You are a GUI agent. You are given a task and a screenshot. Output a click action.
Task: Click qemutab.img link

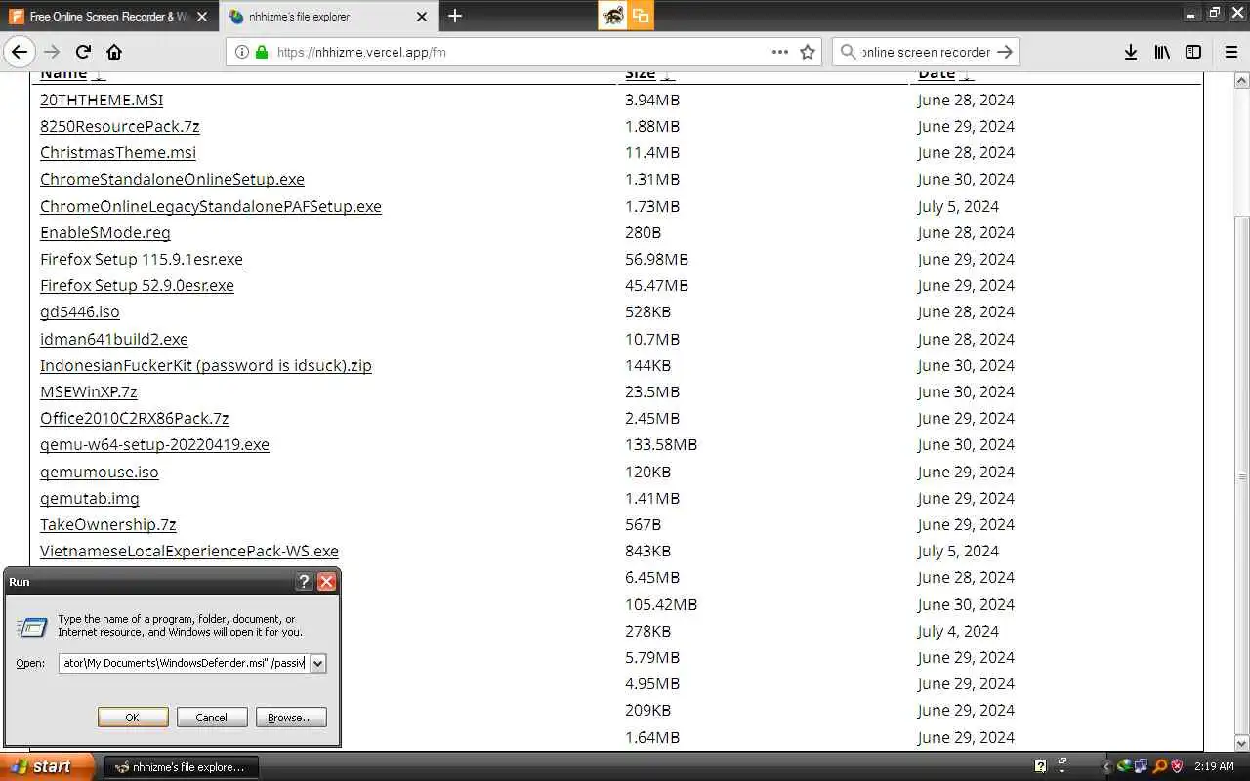(x=90, y=498)
